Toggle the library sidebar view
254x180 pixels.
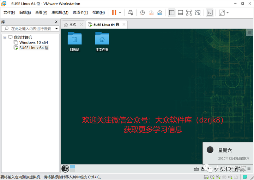(172, 13)
